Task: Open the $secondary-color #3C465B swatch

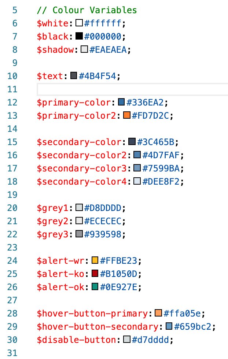Action: [x=132, y=141]
